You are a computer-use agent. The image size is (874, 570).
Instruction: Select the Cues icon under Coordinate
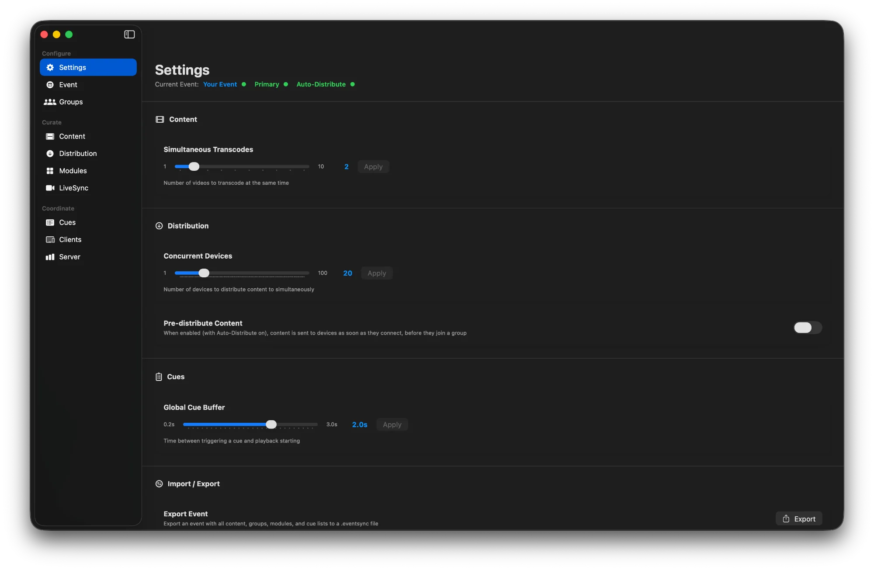click(50, 222)
